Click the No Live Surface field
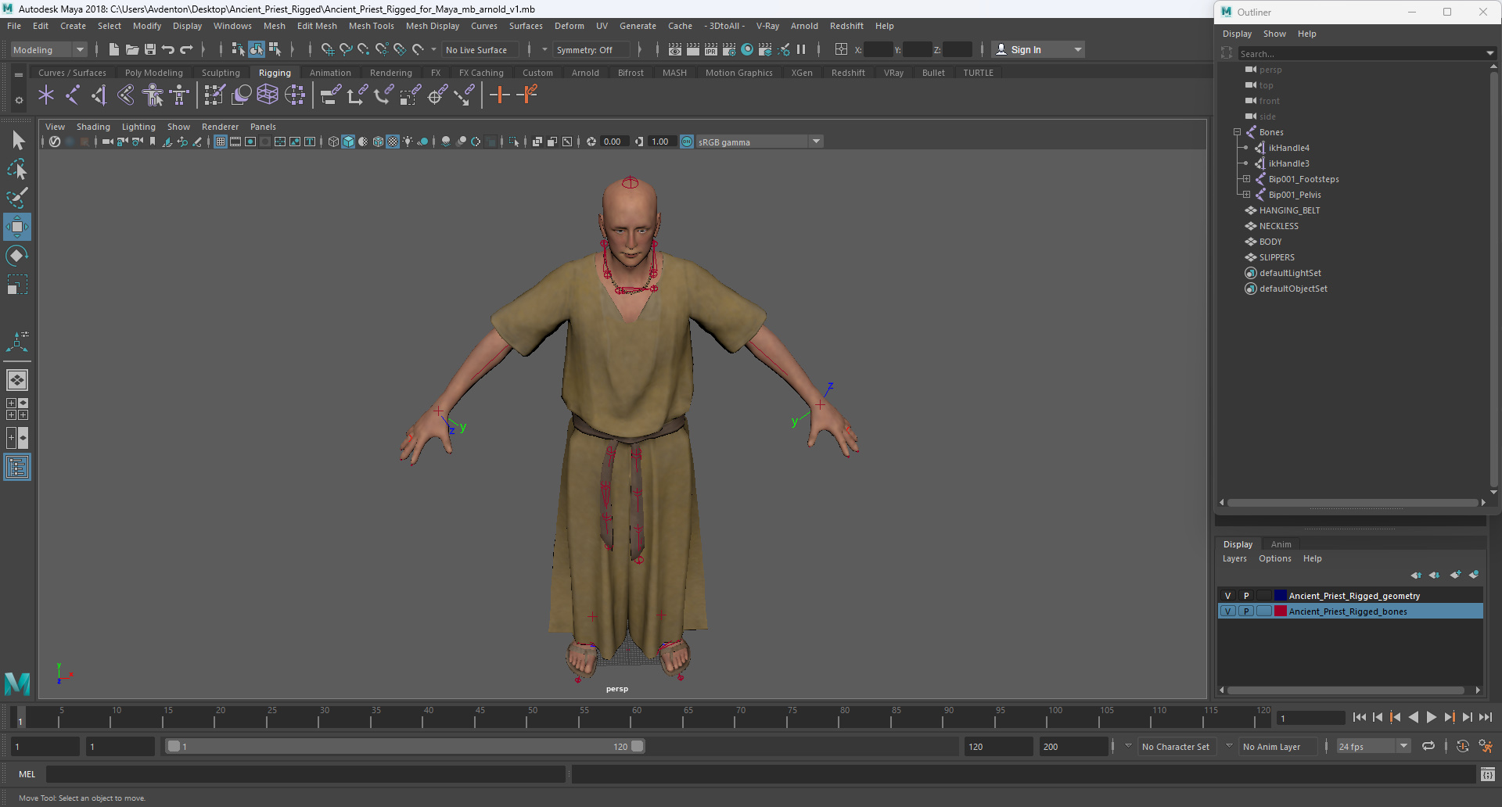This screenshot has height=807, width=1502. point(479,50)
